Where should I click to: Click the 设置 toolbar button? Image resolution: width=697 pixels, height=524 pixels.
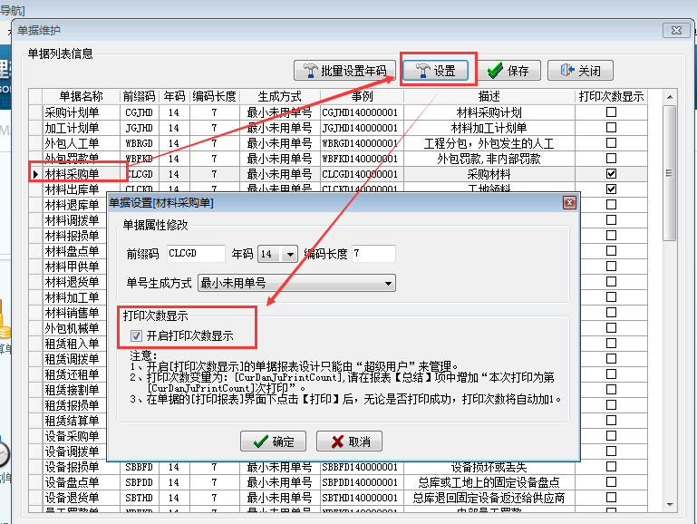point(435,71)
